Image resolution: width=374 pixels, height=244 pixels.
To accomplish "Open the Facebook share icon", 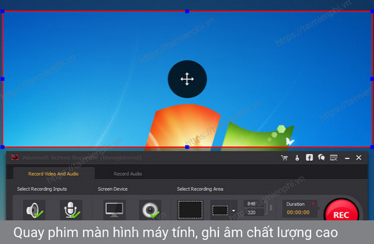I will tap(309, 157).
